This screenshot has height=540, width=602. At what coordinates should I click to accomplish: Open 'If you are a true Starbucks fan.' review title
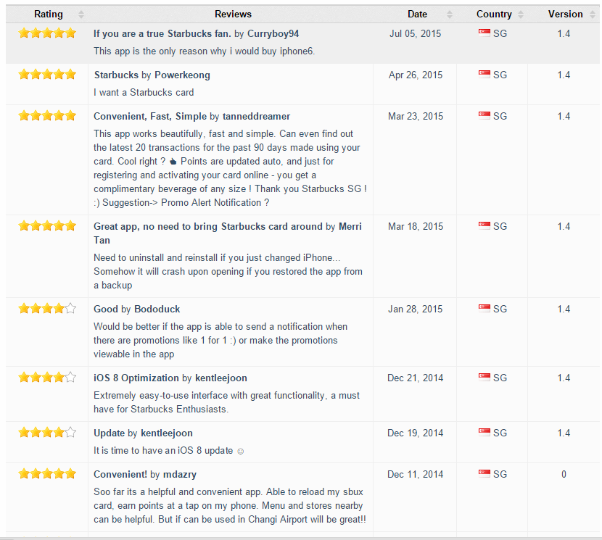pyautogui.click(x=162, y=34)
